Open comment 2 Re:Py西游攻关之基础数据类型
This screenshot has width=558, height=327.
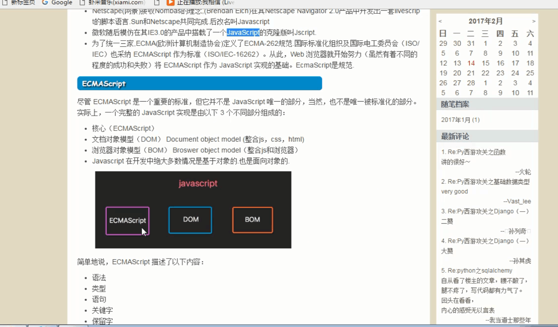click(x=485, y=182)
